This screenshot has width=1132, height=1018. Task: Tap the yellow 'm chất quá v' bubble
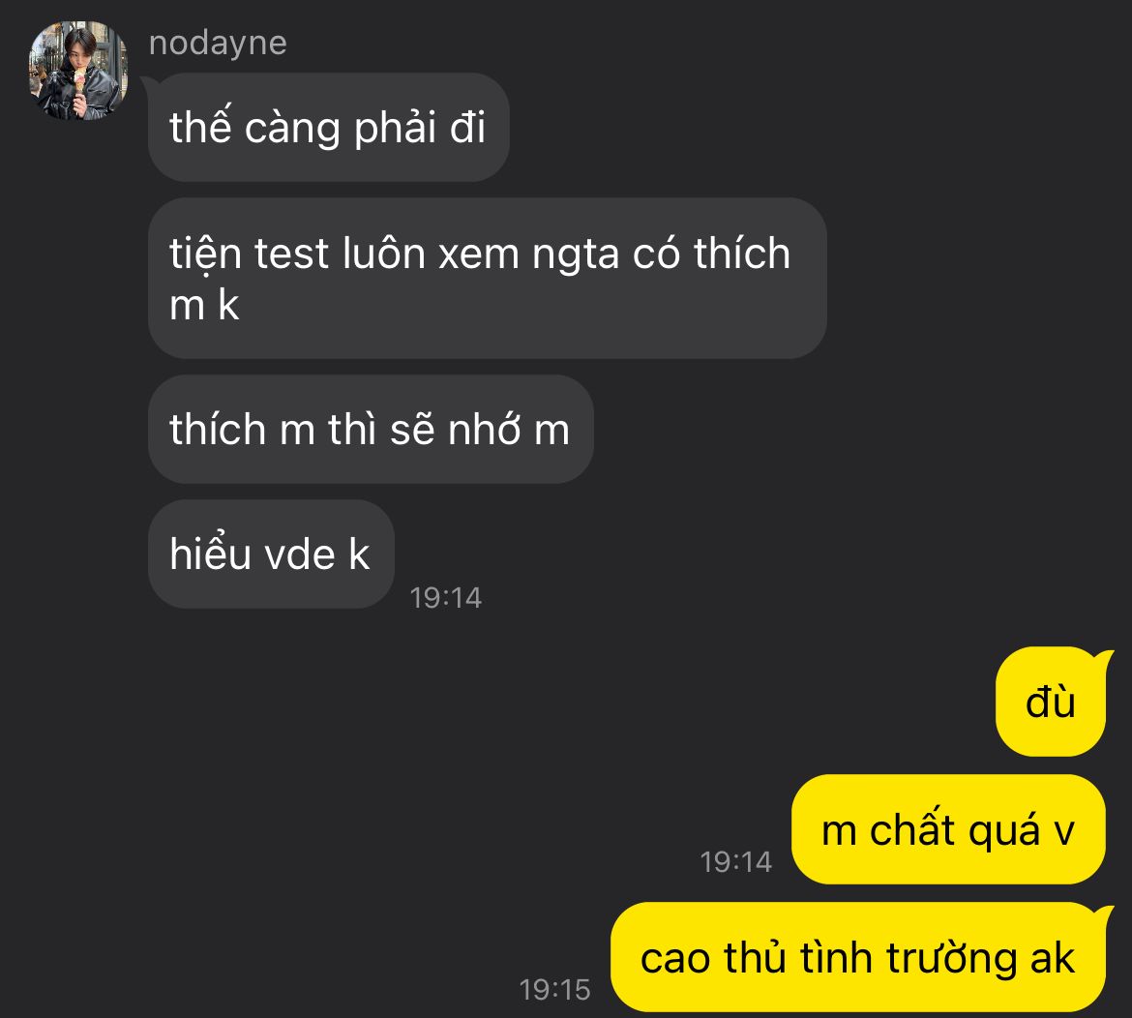pos(948,829)
